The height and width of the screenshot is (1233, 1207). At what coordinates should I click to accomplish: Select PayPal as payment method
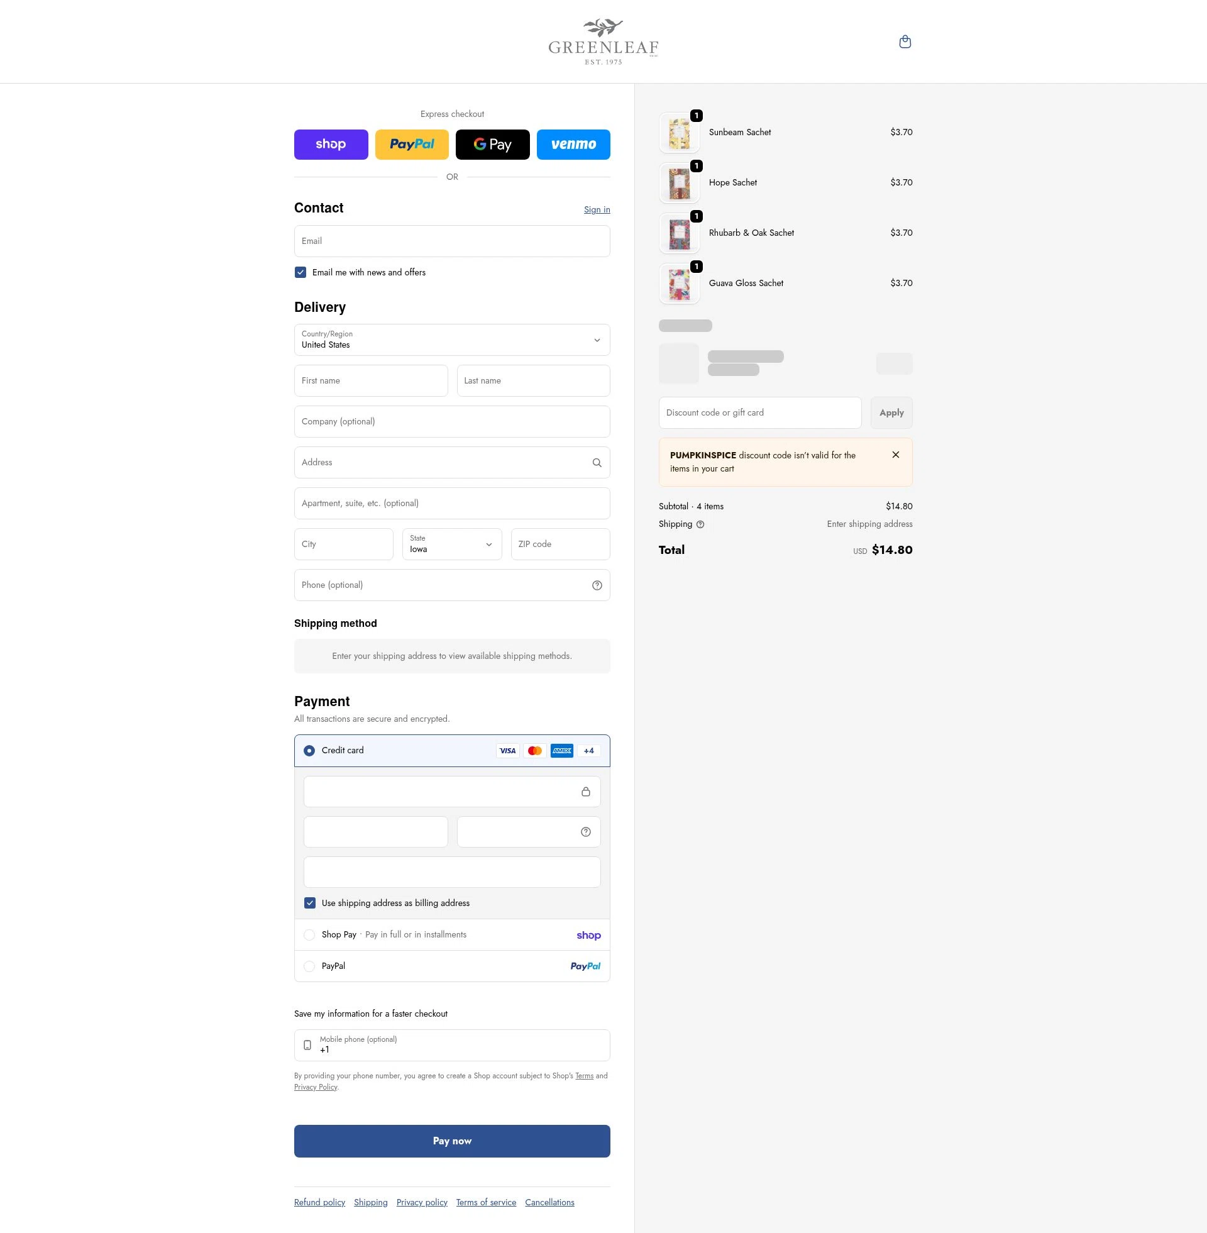coord(309,966)
